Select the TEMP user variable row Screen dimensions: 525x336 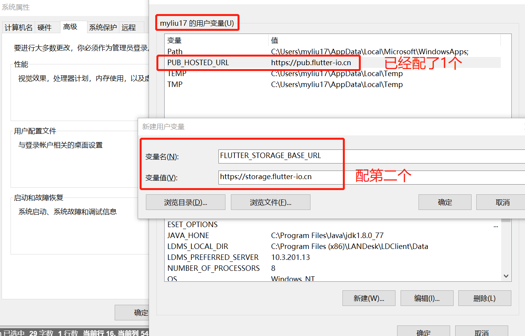click(x=333, y=73)
